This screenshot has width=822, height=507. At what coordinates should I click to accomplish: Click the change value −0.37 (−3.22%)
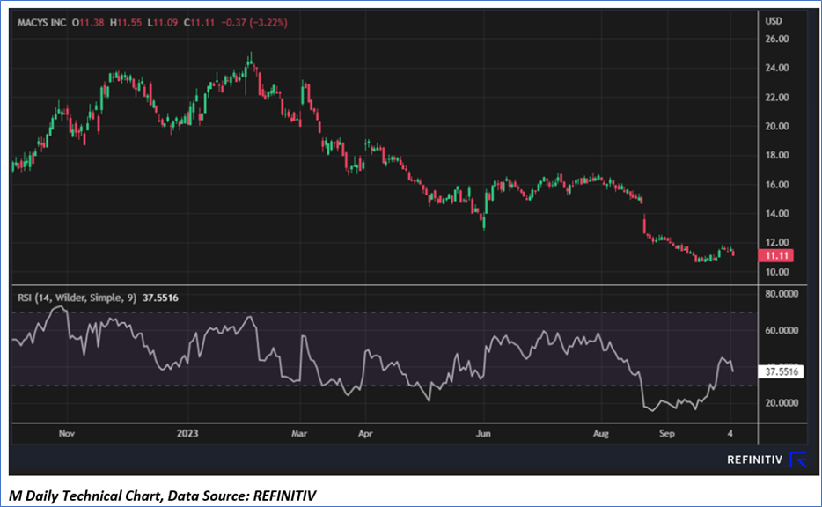[254, 23]
